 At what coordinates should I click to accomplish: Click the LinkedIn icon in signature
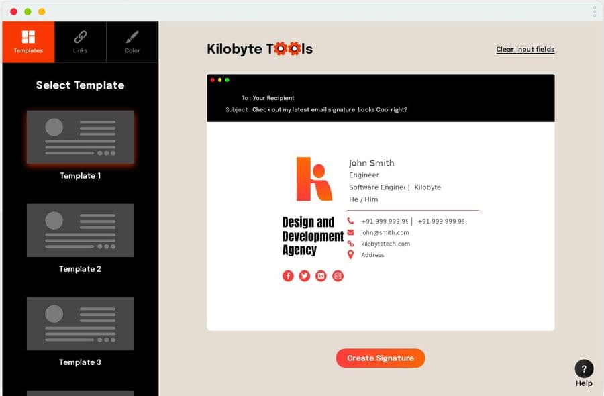(321, 276)
